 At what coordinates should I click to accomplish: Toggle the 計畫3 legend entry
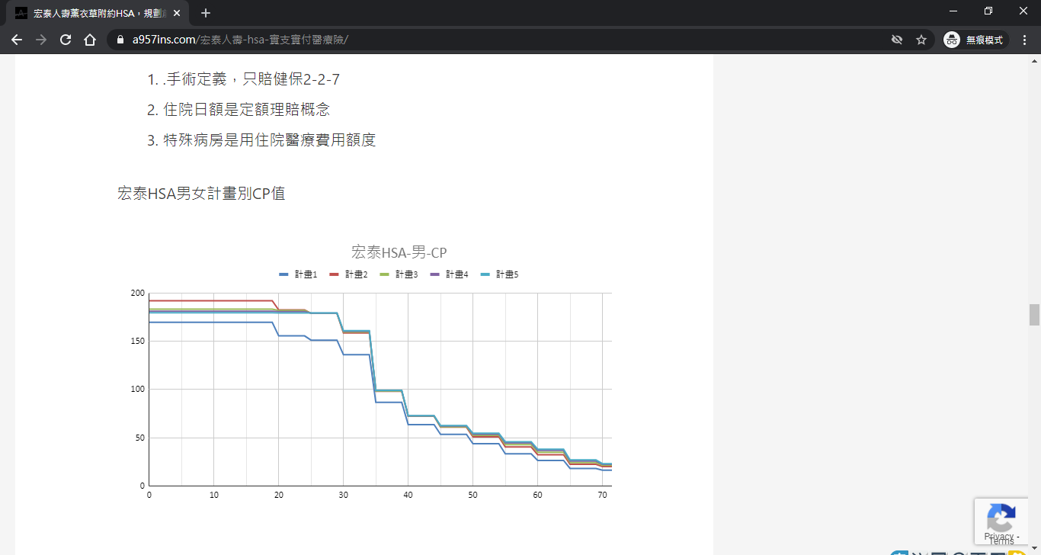(x=399, y=274)
